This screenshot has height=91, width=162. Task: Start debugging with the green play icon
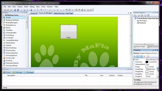pos(58,10)
